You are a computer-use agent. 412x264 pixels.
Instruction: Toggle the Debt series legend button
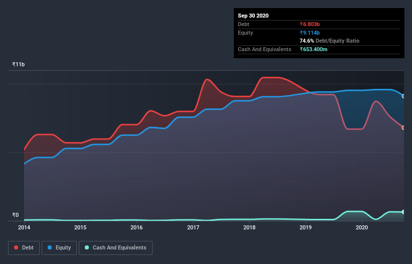point(24,248)
